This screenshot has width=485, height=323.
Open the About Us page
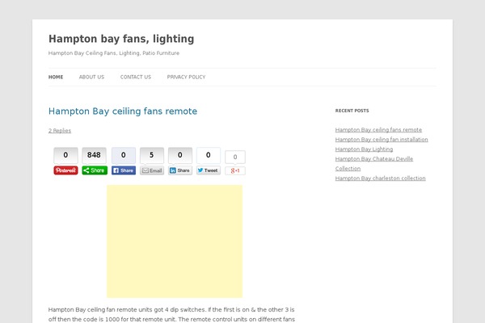click(91, 77)
